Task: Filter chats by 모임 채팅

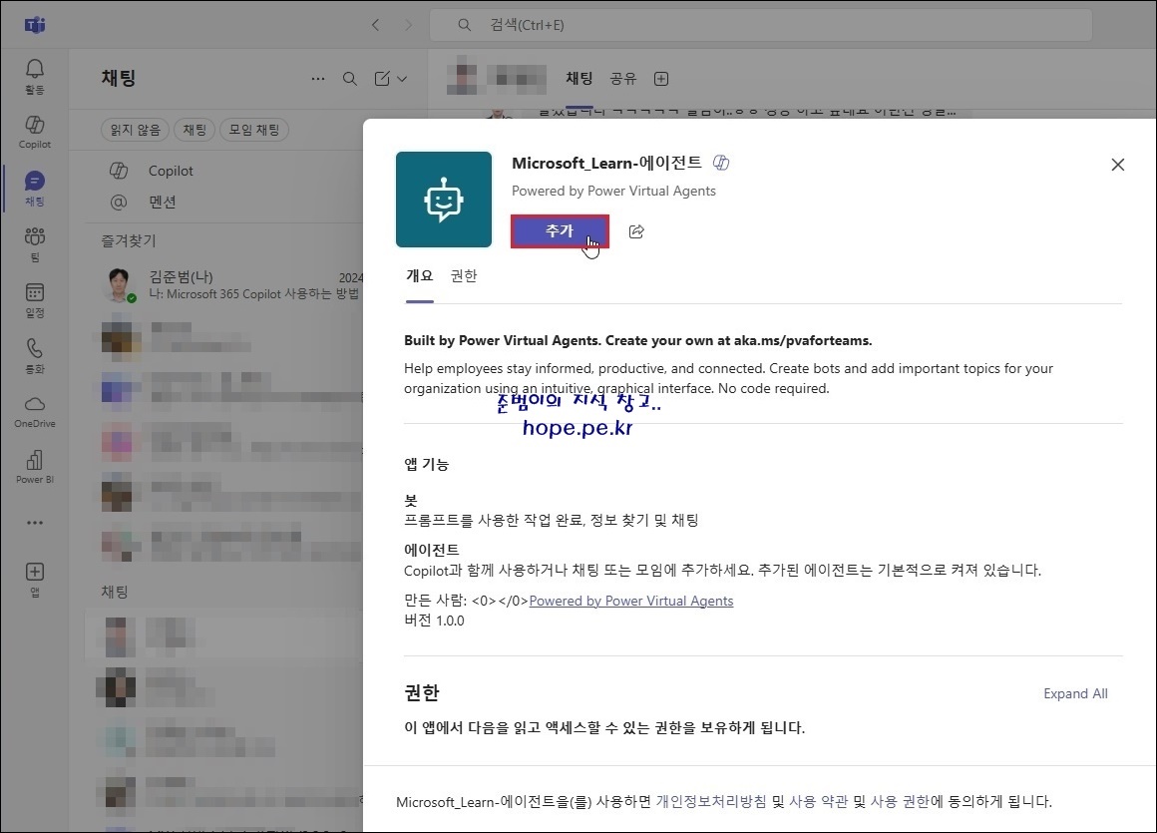Action: coord(253,130)
